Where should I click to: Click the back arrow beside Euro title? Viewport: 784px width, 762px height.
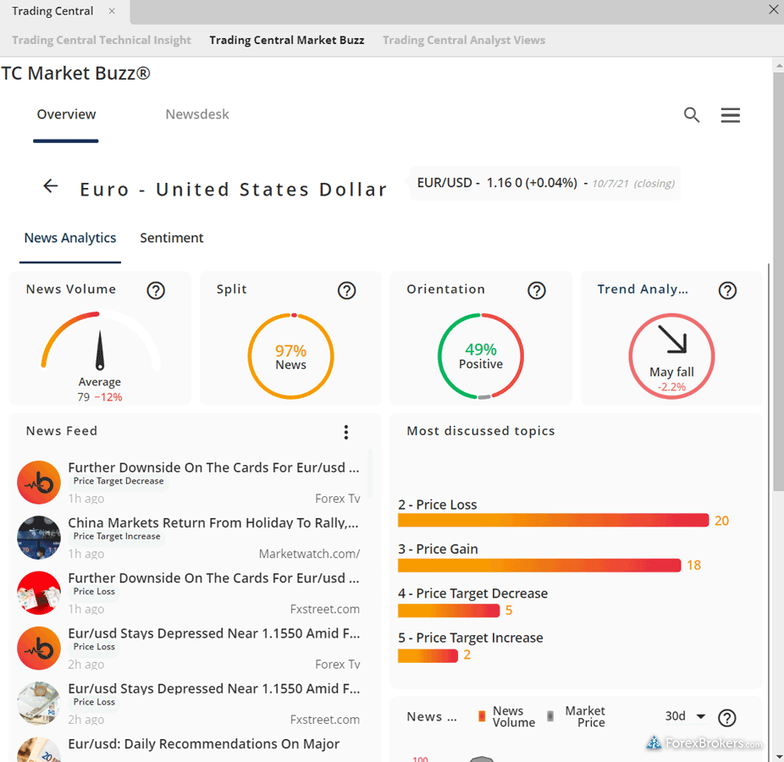[51, 187]
